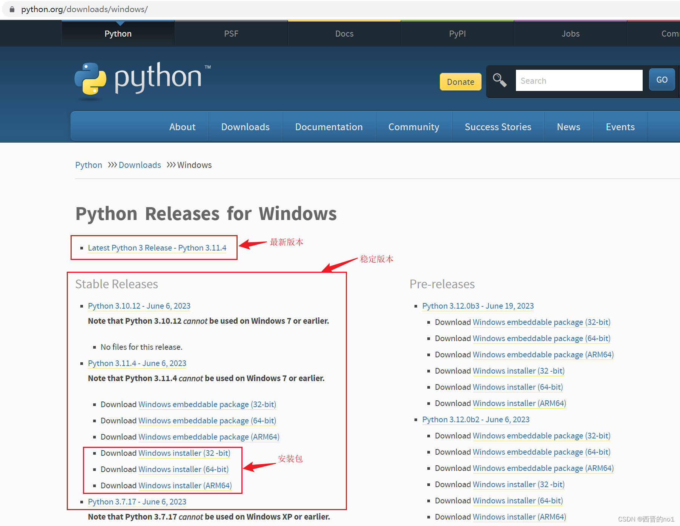The height and width of the screenshot is (526, 680).
Task: Click 'Python Releases for Windows' title
Action: point(206,214)
